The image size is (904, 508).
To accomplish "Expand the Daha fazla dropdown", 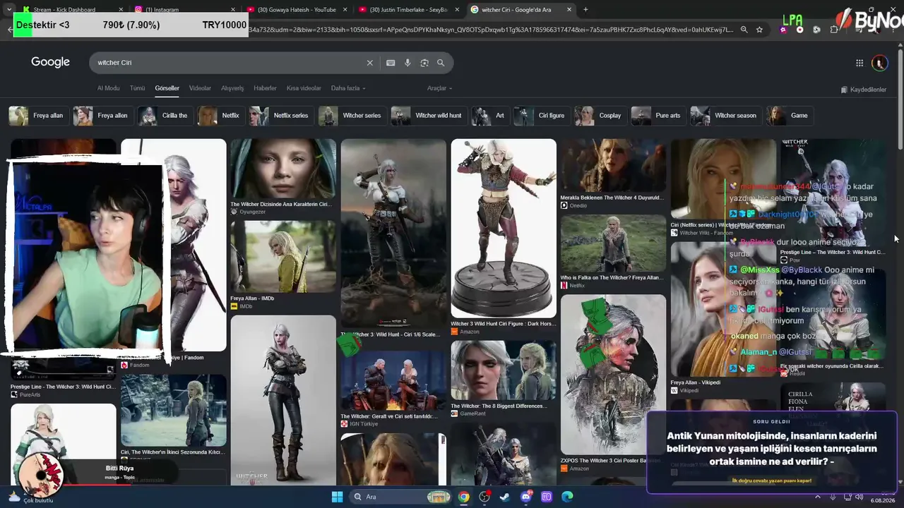I will click(x=348, y=88).
